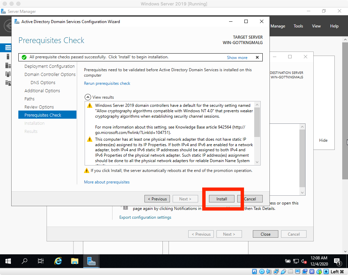348x275 pixels.
Task: Click the Server Manager back arrow
Action: [x=8, y=26]
